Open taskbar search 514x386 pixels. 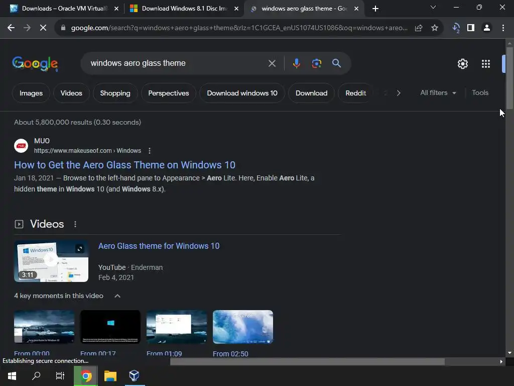click(36, 376)
